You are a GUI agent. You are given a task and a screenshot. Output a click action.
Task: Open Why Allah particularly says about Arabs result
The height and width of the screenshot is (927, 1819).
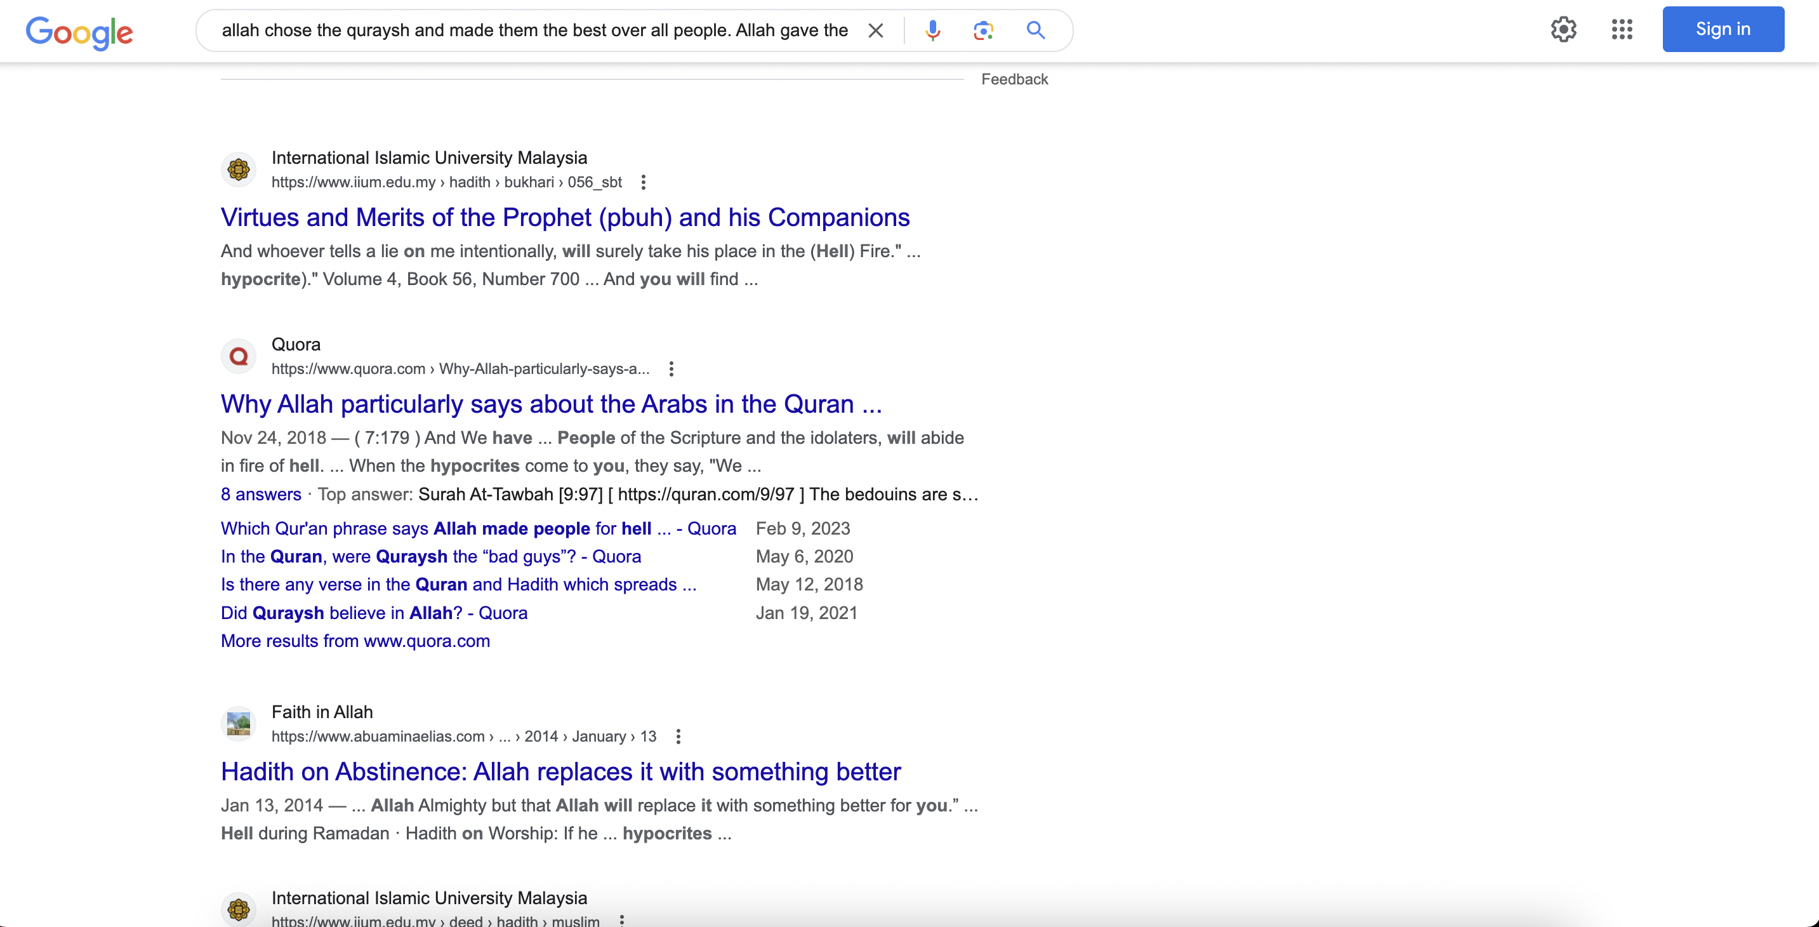click(551, 404)
